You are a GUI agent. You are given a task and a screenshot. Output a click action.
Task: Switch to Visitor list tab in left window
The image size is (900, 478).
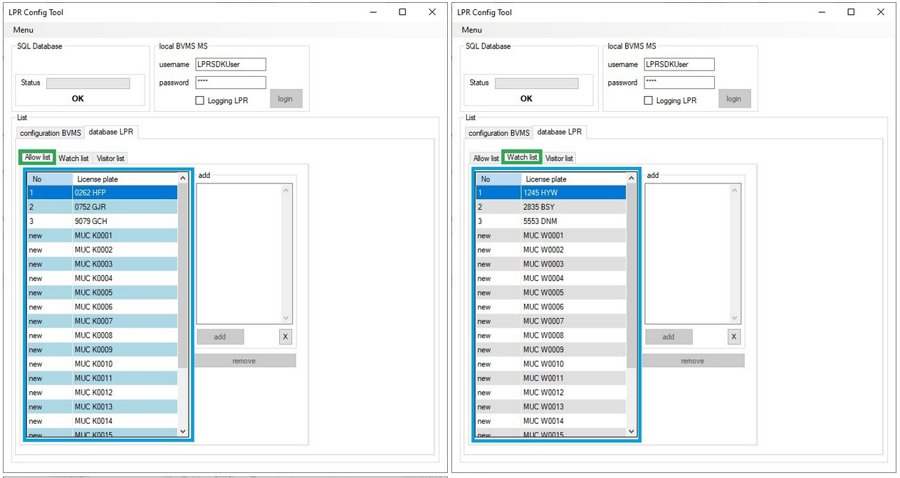110,158
